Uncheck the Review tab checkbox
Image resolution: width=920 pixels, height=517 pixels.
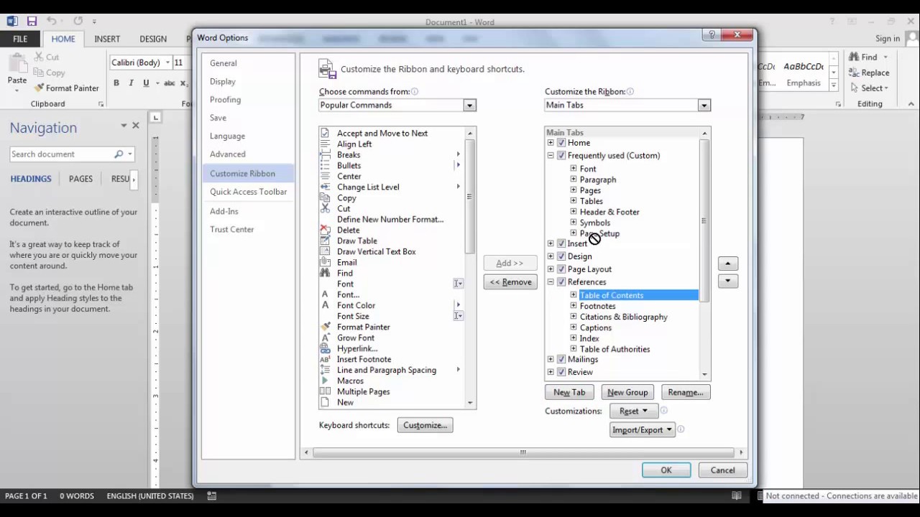pos(561,372)
